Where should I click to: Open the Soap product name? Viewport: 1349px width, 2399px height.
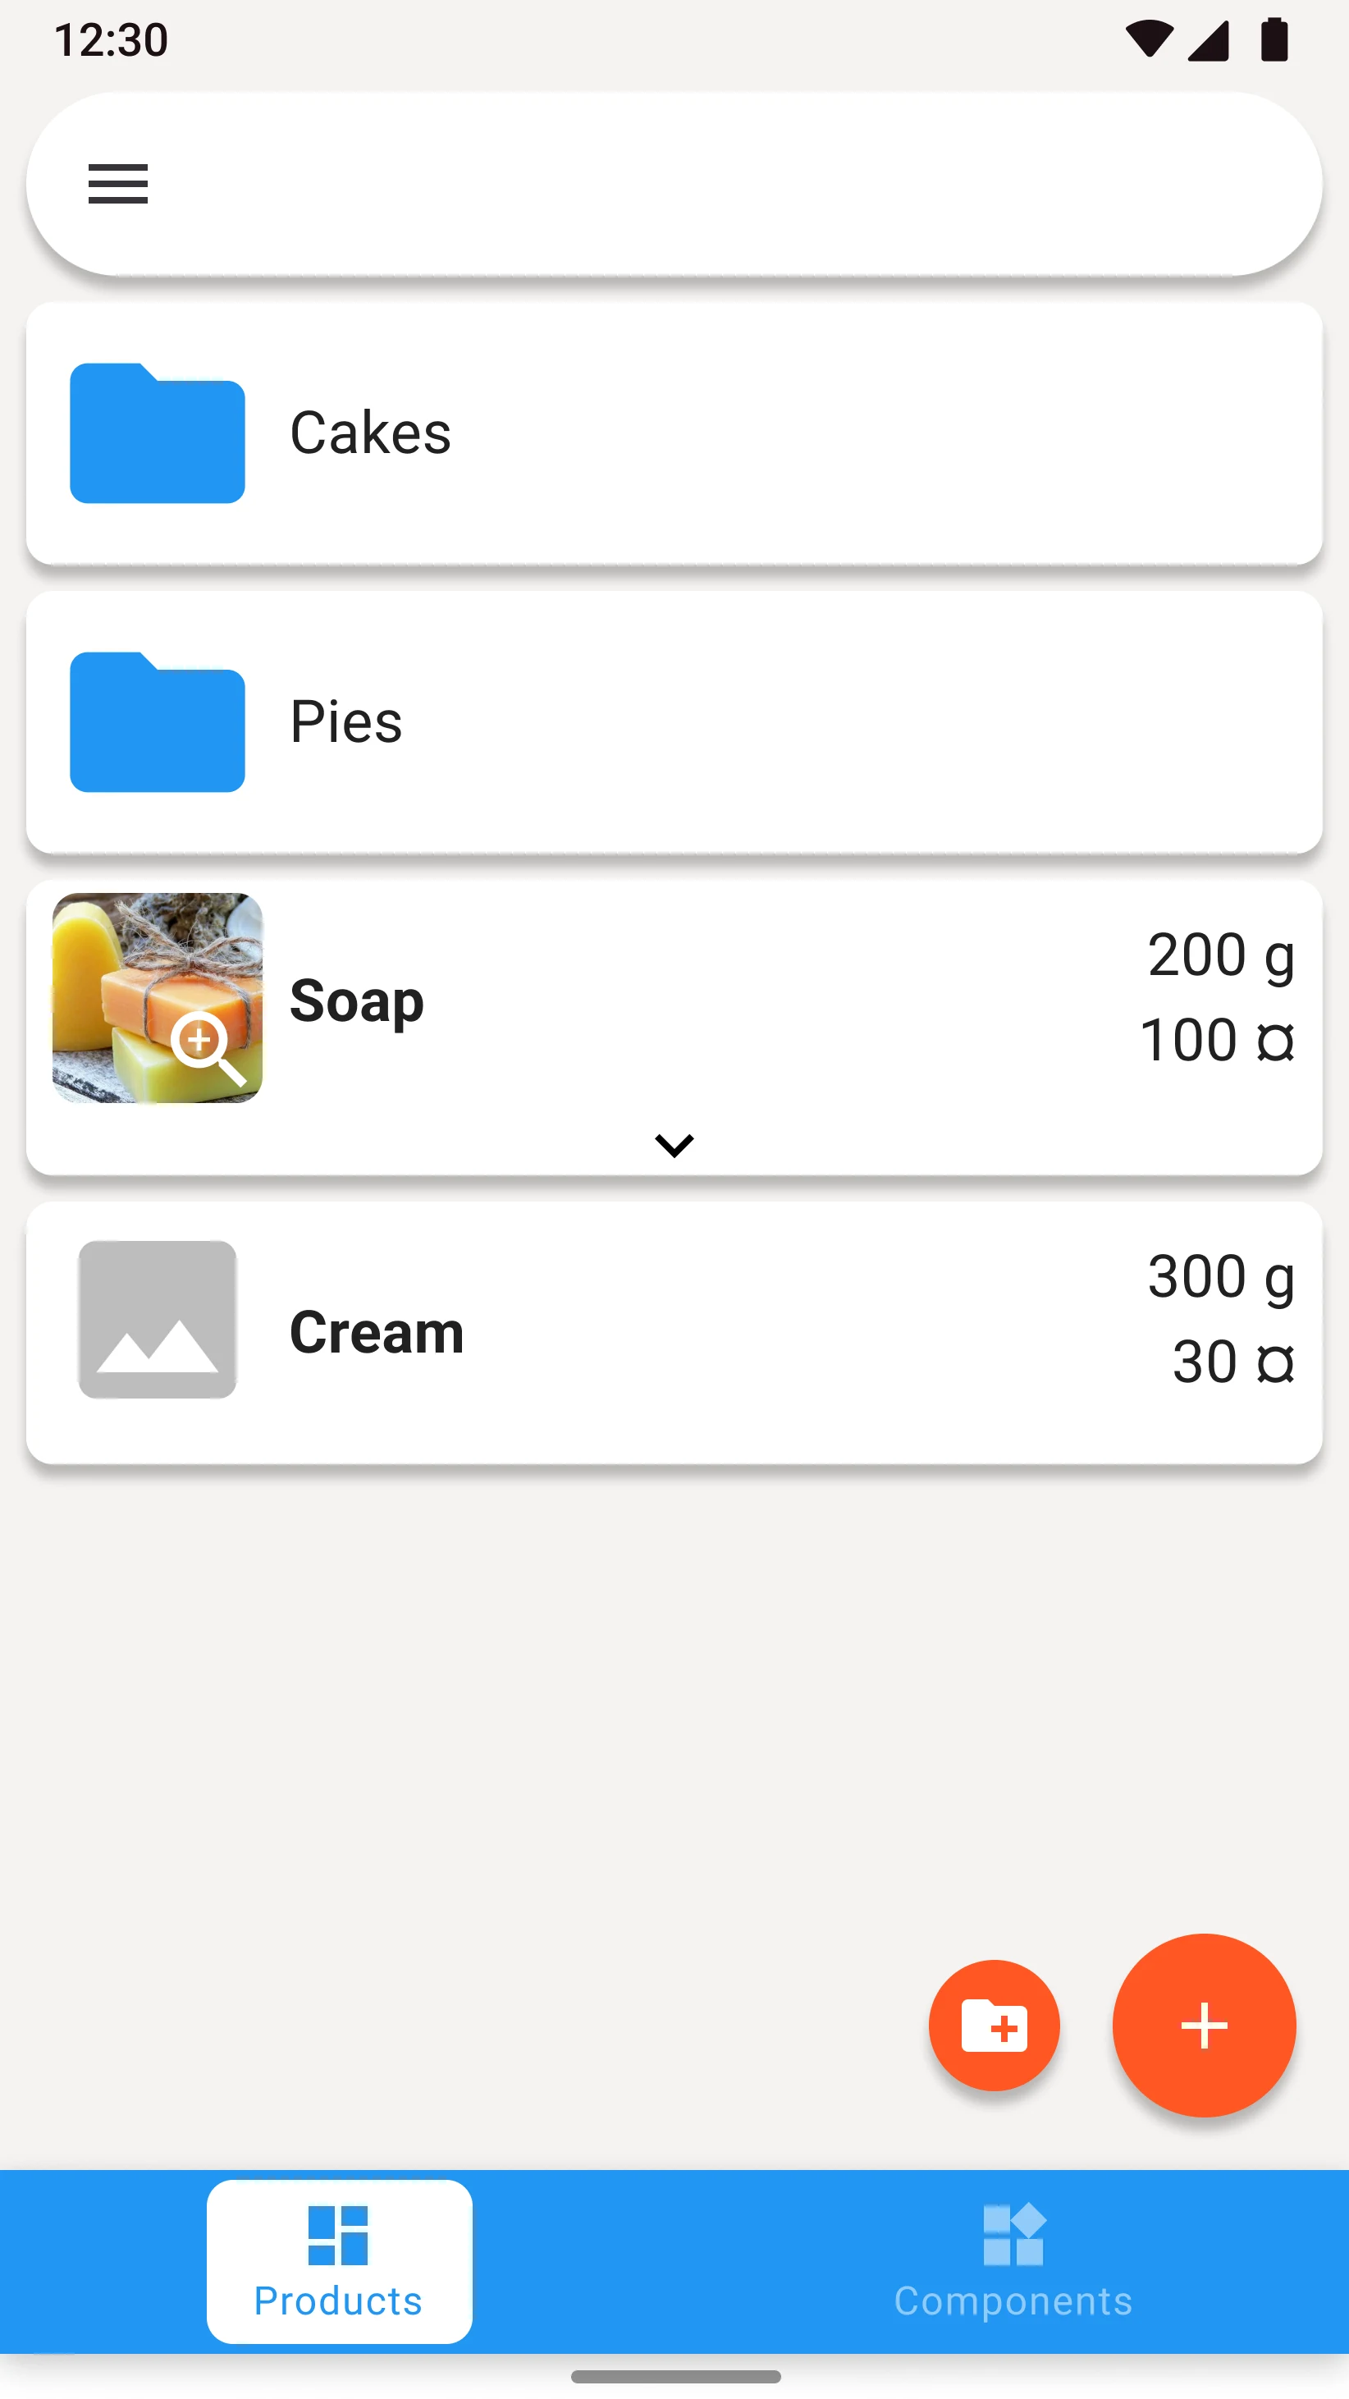[x=357, y=1002]
